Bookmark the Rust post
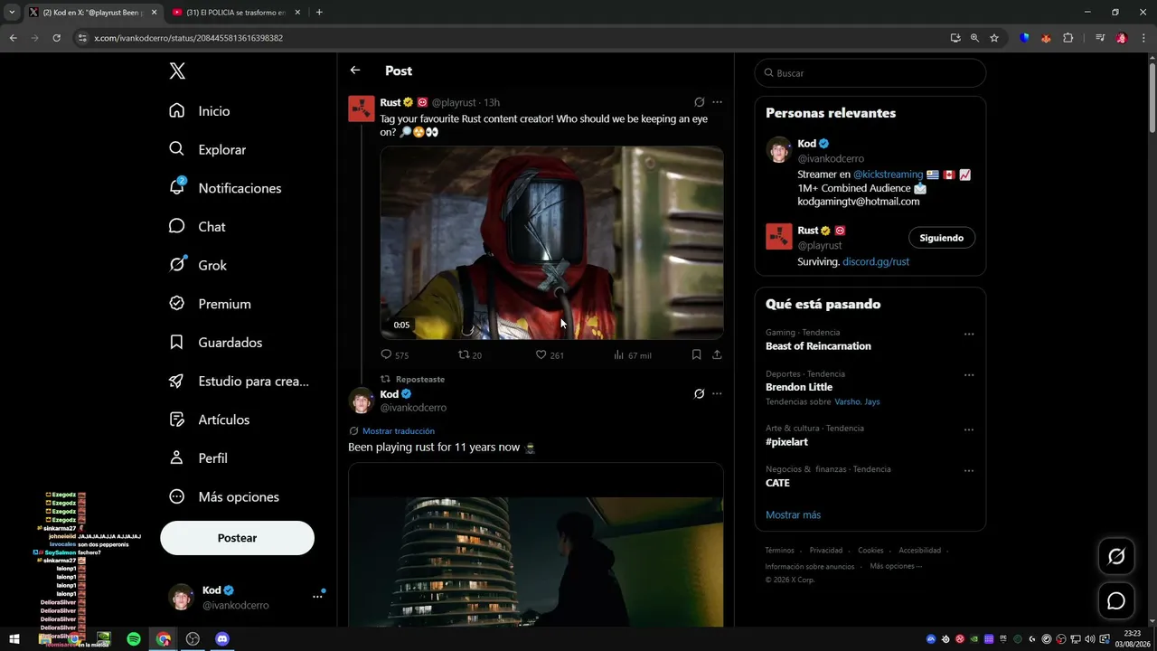 pyautogui.click(x=696, y=355)
